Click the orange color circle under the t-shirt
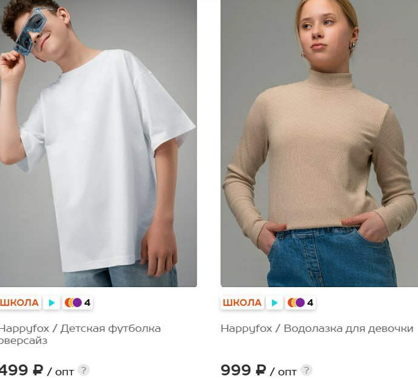 point(67,303)
